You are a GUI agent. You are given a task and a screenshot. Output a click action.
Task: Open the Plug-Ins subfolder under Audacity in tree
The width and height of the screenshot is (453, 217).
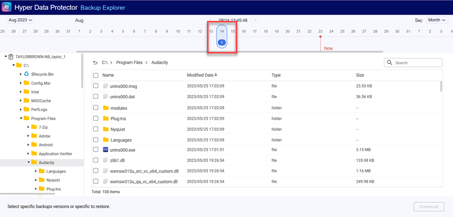click(x=54, y=189)
